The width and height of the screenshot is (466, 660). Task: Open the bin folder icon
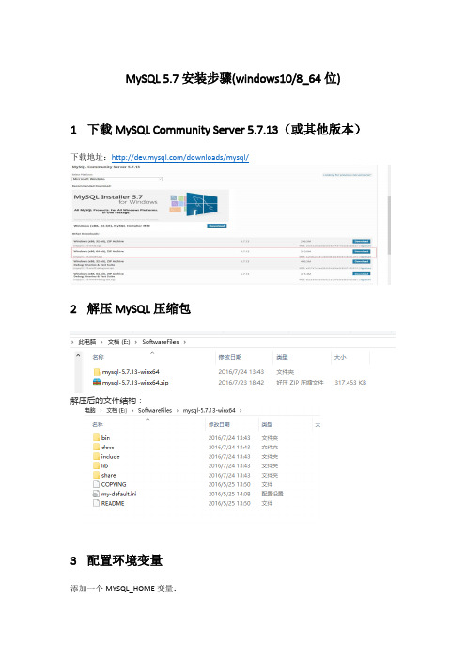[x=97, y=438]
